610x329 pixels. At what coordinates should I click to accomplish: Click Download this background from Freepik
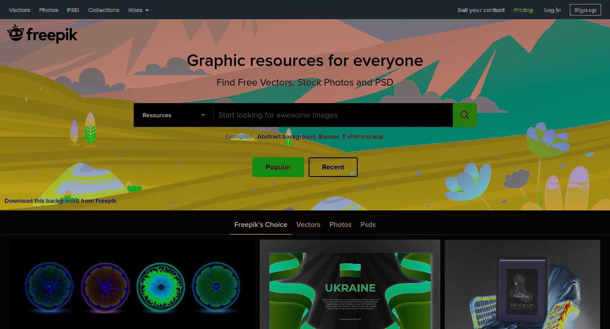(60, 201)
